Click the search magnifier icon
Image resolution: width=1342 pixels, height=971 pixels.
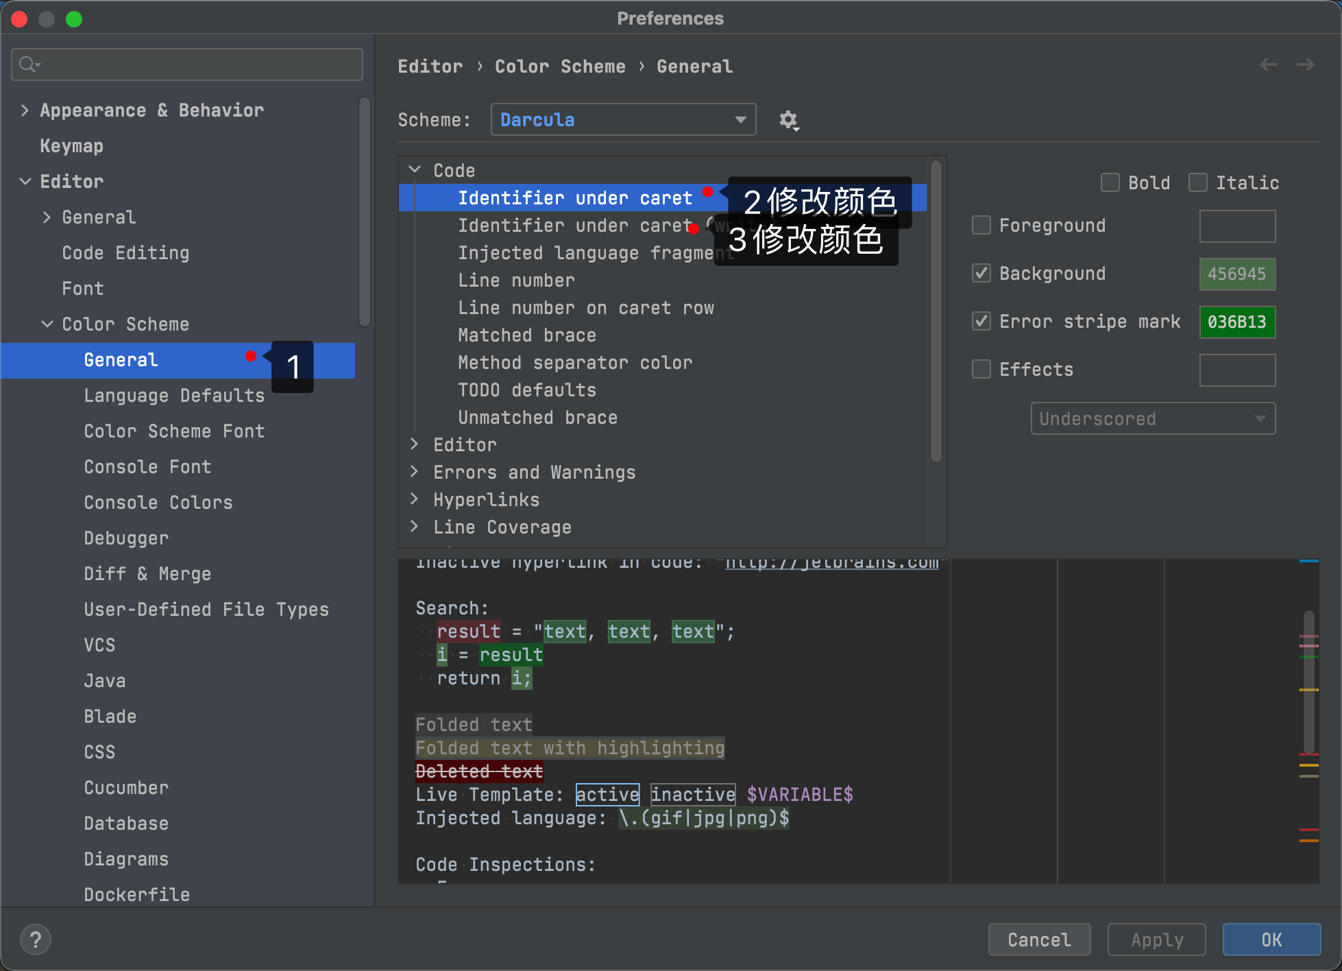coord(29,64)
